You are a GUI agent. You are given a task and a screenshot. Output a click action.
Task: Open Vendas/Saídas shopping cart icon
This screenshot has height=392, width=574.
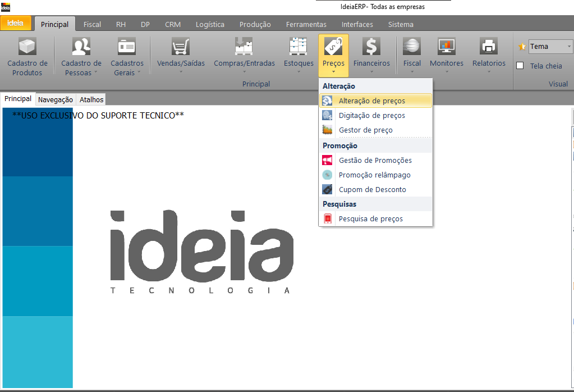pos(181,46)
